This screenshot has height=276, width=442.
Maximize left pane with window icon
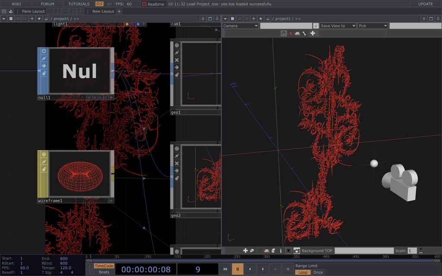click(210, 19)
